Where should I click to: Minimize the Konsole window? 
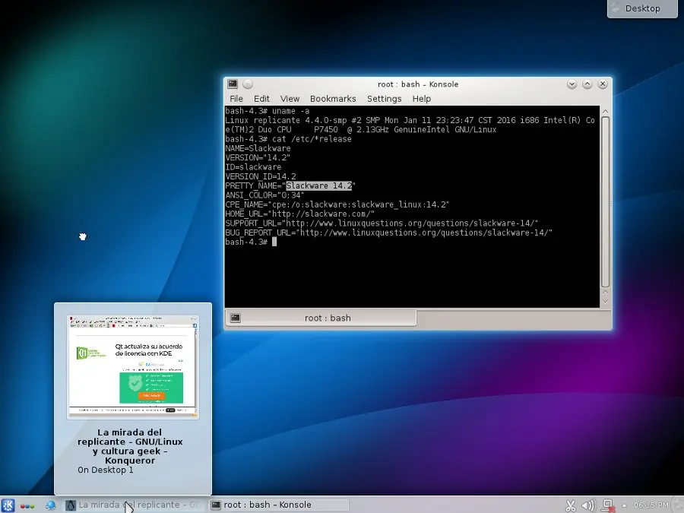click(572, 84)
